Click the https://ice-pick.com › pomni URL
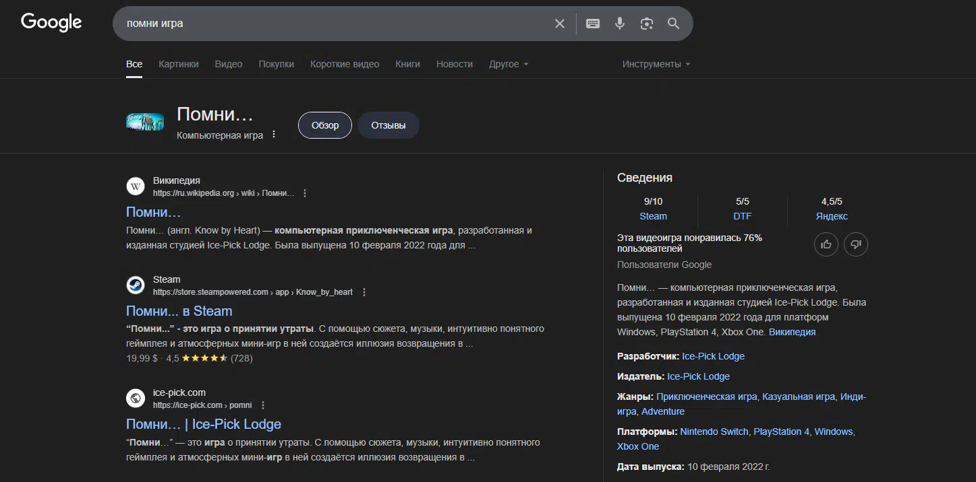Screen dimensions: 976x482 (202, 405)
